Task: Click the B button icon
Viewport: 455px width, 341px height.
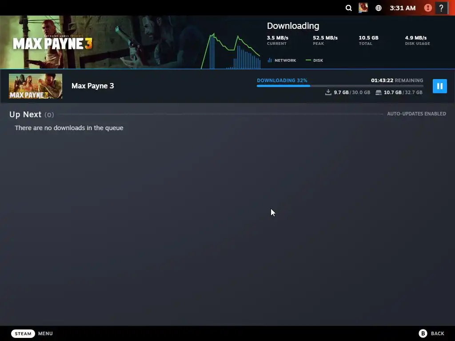Action: point(423,333)
